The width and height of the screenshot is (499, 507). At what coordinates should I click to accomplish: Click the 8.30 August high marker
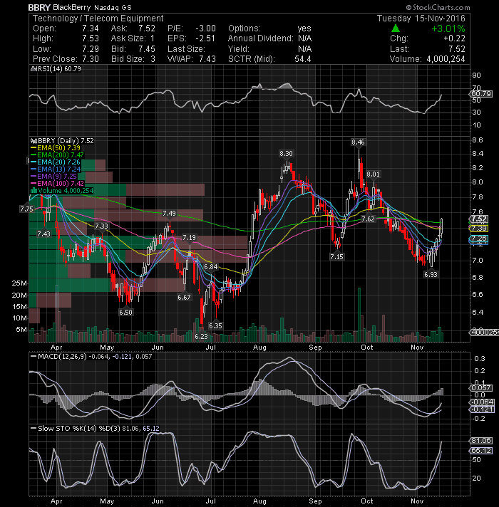286,154
